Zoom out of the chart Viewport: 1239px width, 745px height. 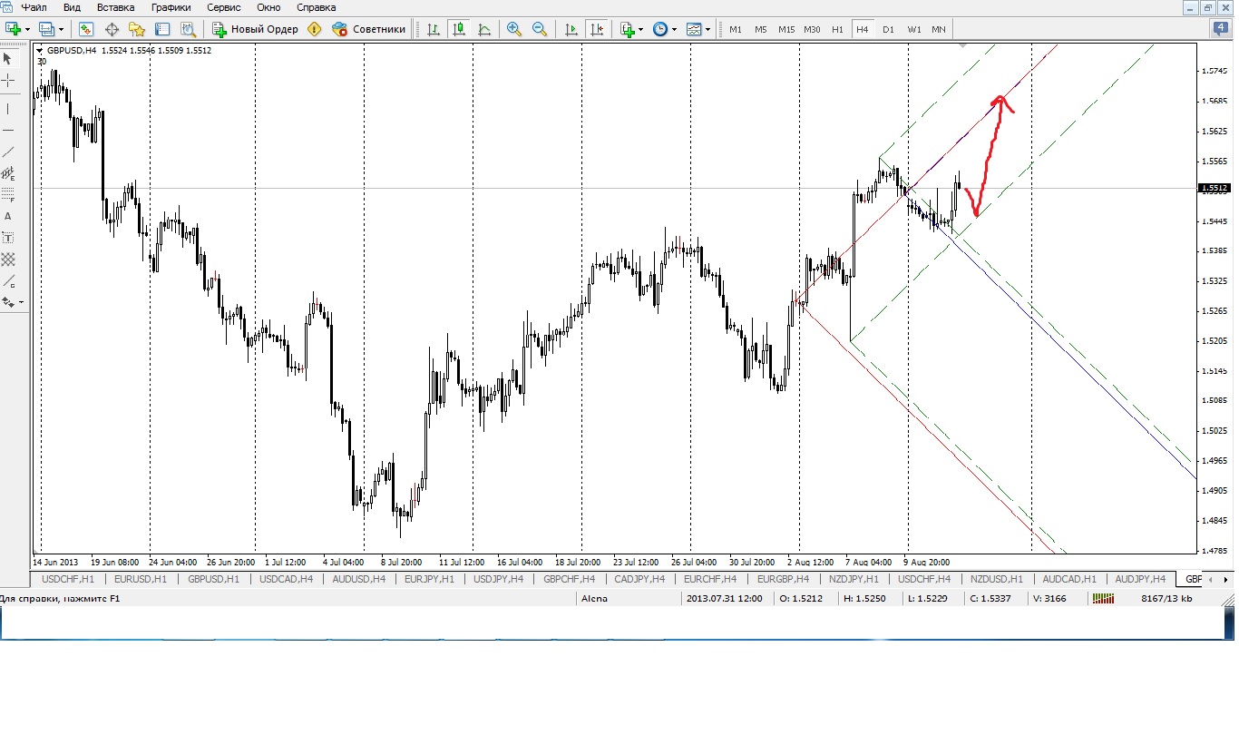click(540, 29)
